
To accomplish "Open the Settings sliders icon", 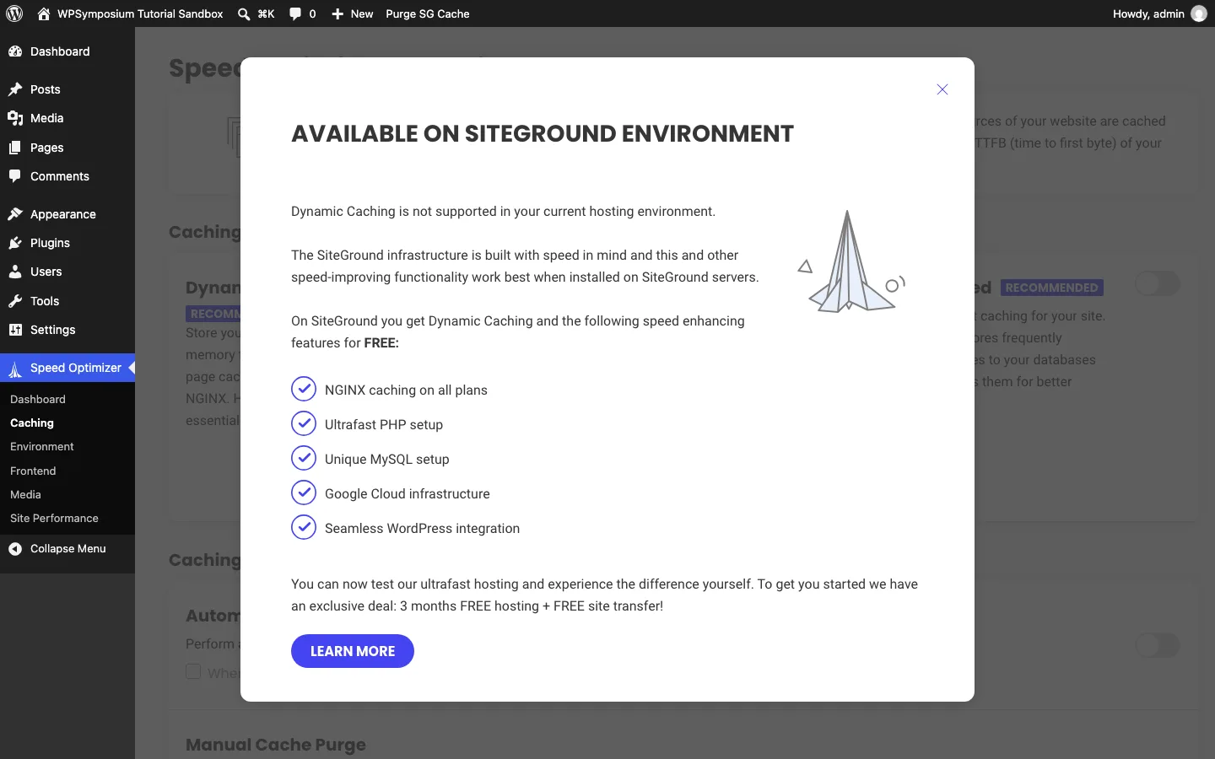I will click(15, 330).
